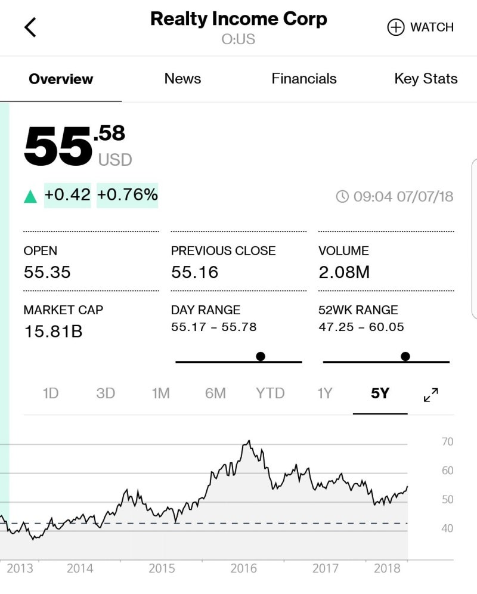This screenshot has height=594, width=477.
Task: Switch to the News tab
Action: coord(182,79)
